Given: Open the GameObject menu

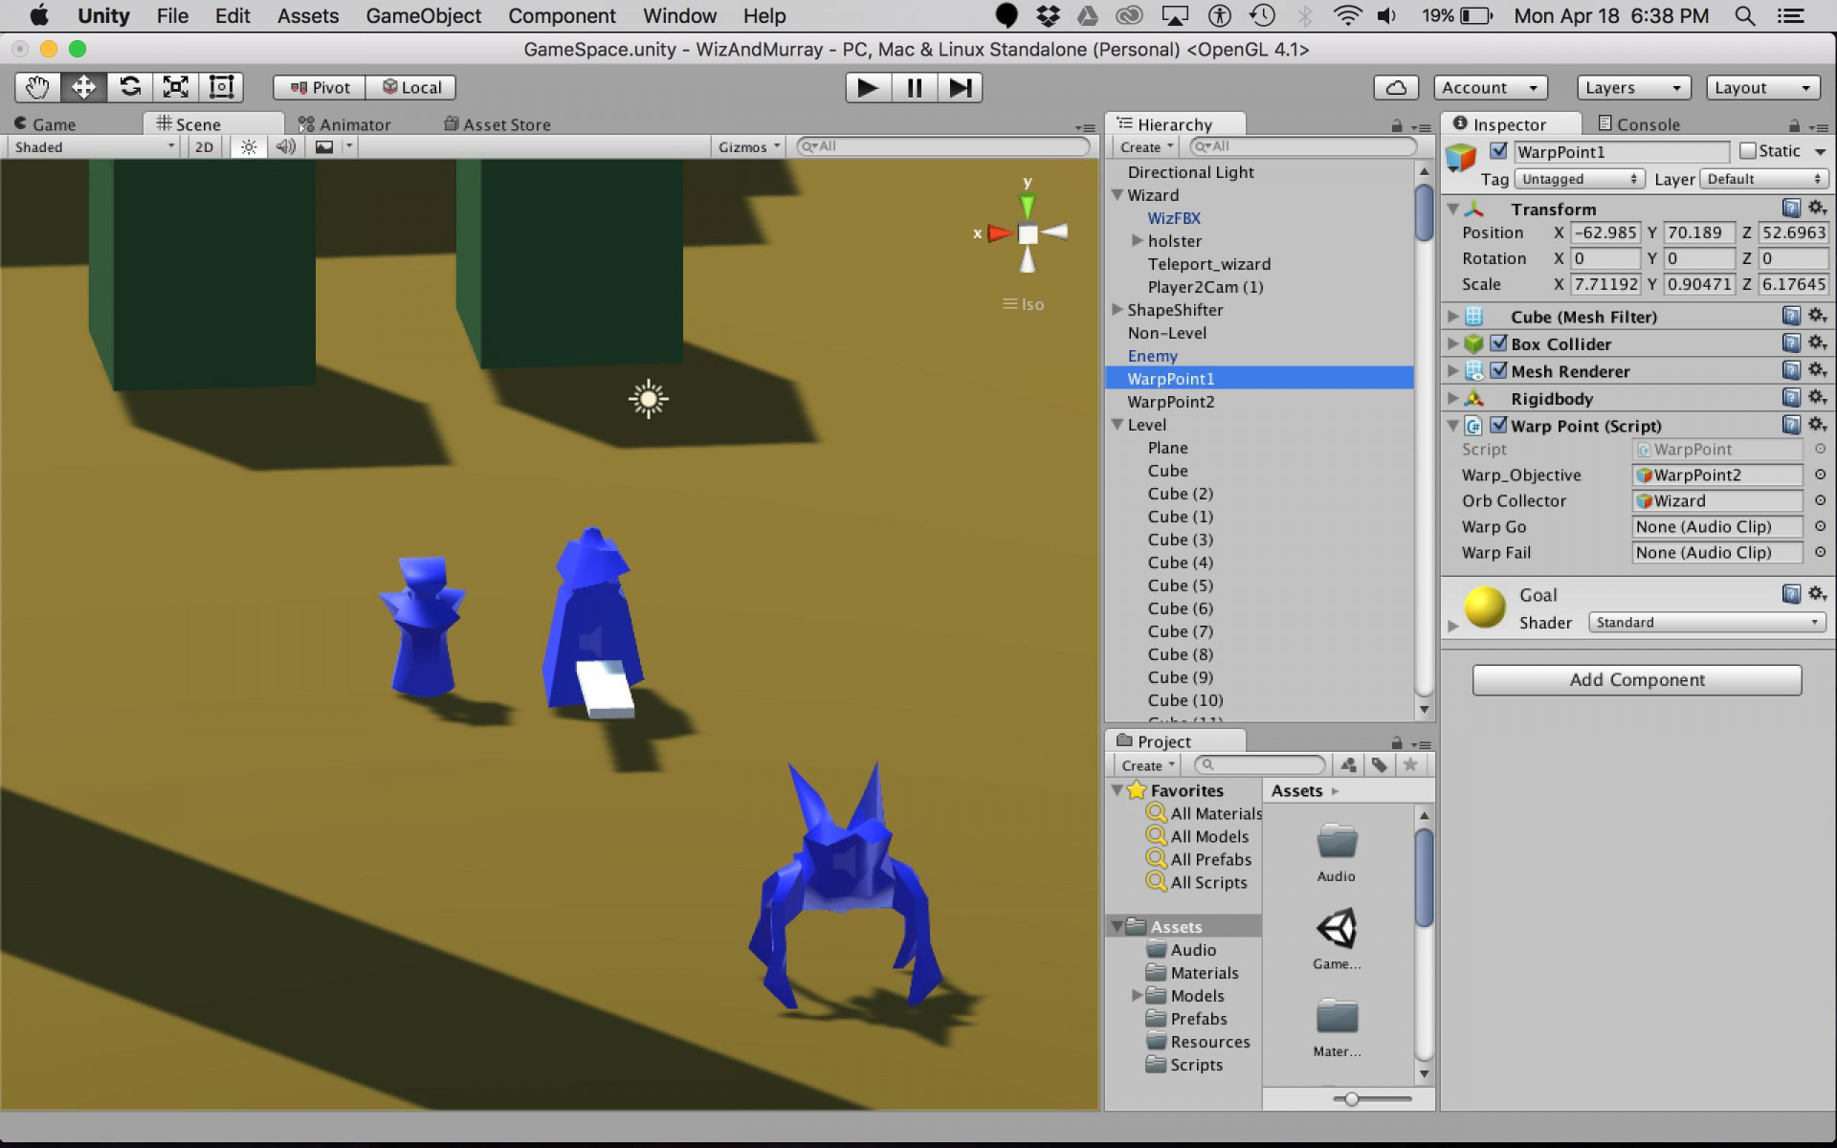Looking at the screenshot, I should (x=424, y=16).
